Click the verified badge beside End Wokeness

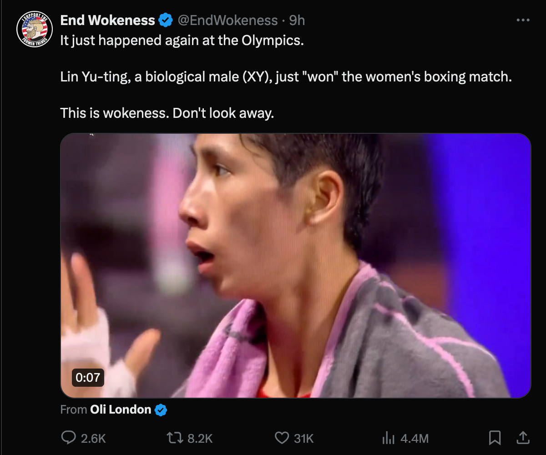coord(165,20)
